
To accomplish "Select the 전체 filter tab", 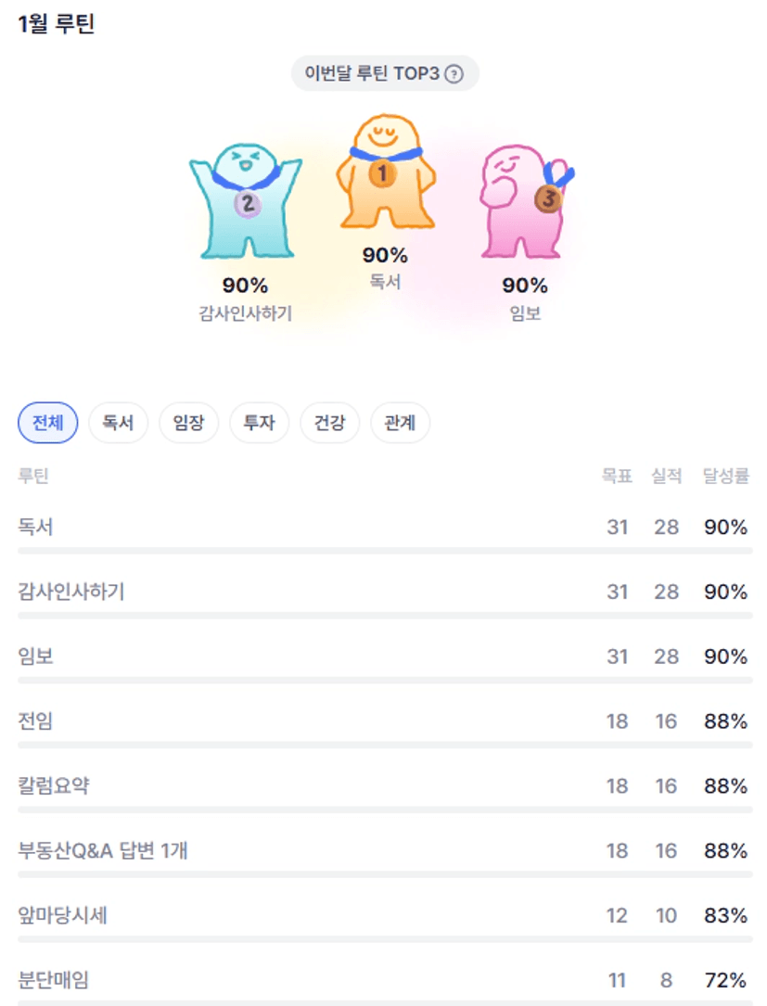I will [48, 424].
